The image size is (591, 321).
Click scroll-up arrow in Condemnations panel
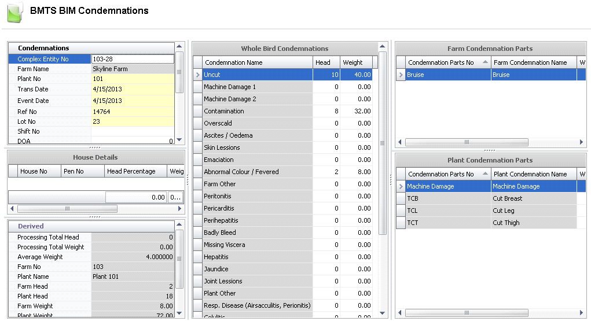pos(179,46)
